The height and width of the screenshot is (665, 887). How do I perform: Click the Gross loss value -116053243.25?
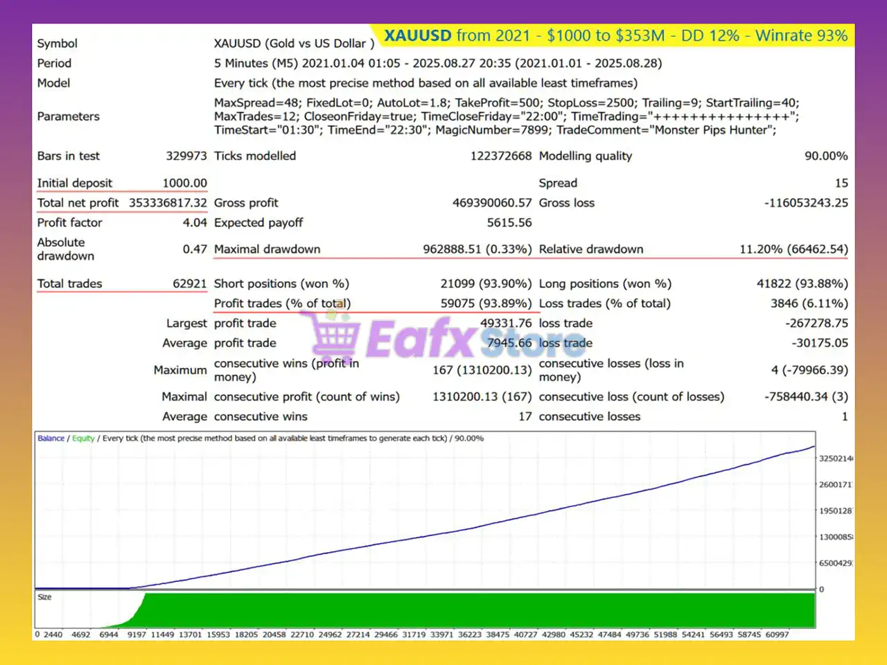806,203
